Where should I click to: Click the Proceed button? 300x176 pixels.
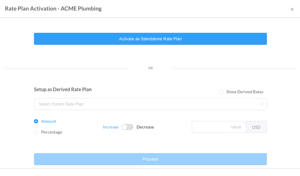pyautogui.click(x=150, y=159)
